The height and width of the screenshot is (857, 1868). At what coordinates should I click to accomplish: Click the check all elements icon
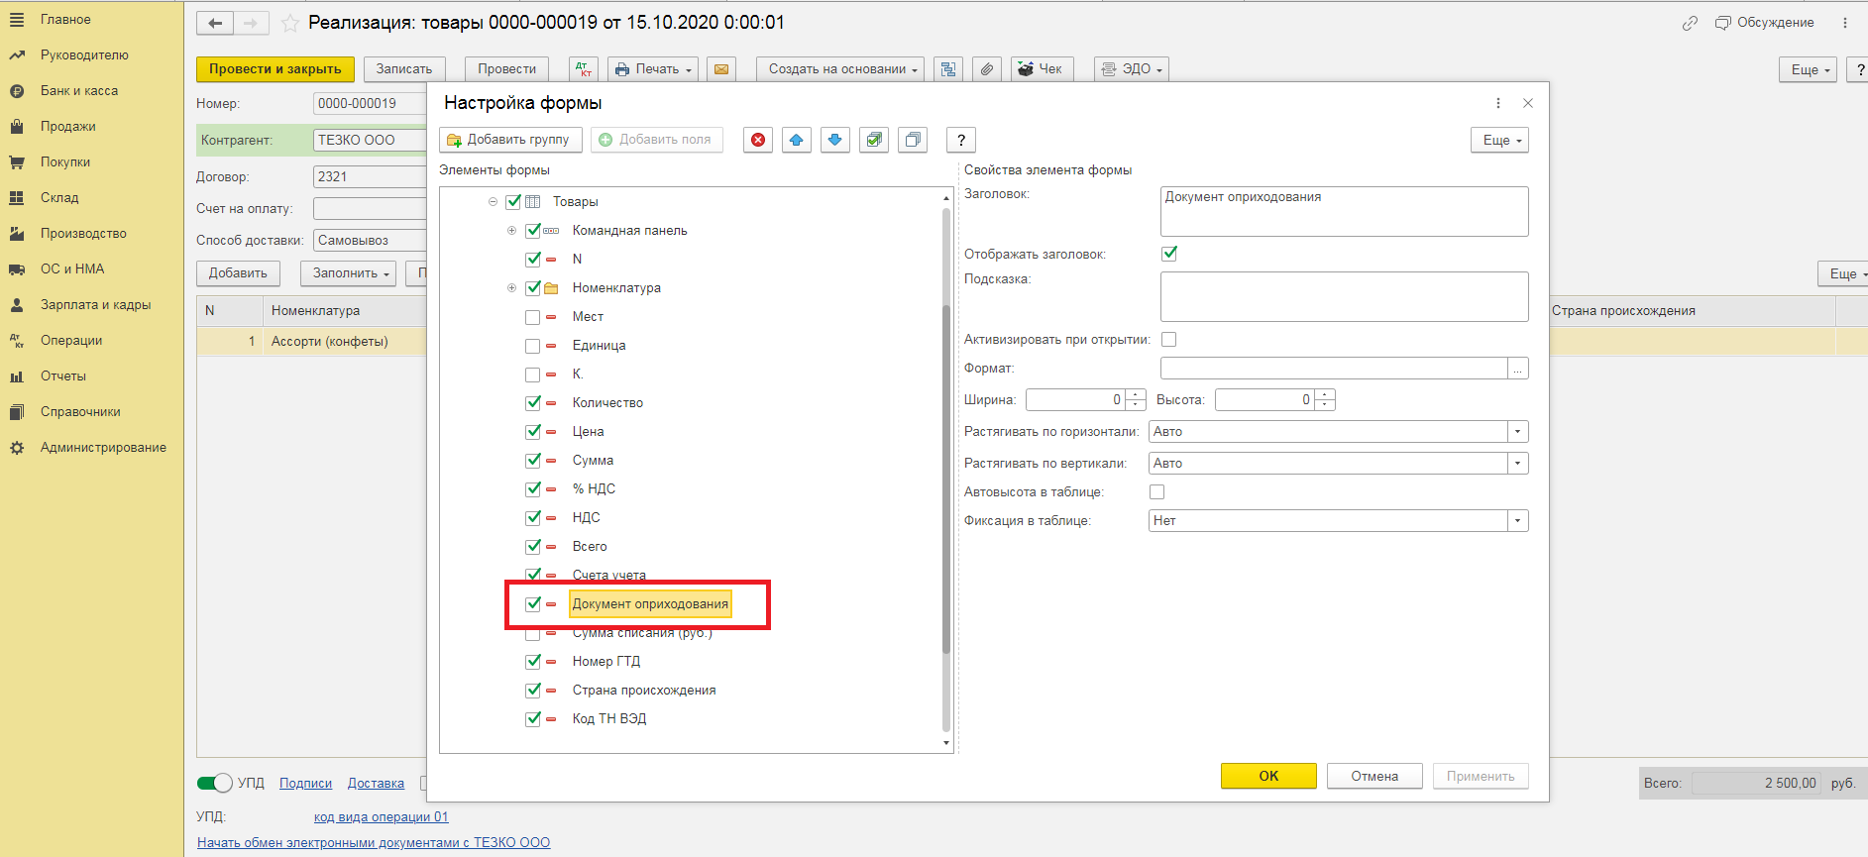[x=874, y=140]
